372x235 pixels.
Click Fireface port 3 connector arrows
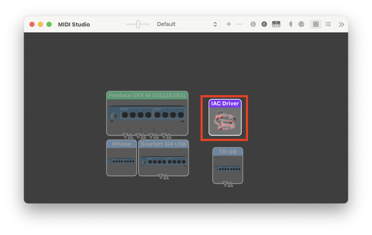(154, 136)
